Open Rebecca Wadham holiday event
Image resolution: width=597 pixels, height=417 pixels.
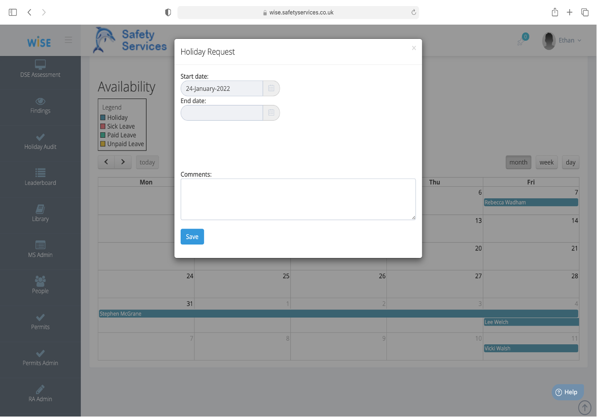[x=531, y=202]
